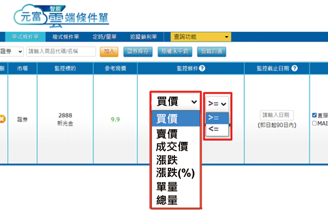Select 總量 from the list

click(167, 200)
